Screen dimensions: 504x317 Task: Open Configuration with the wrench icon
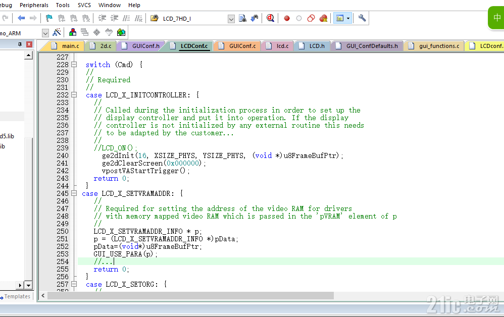(362, 18)
